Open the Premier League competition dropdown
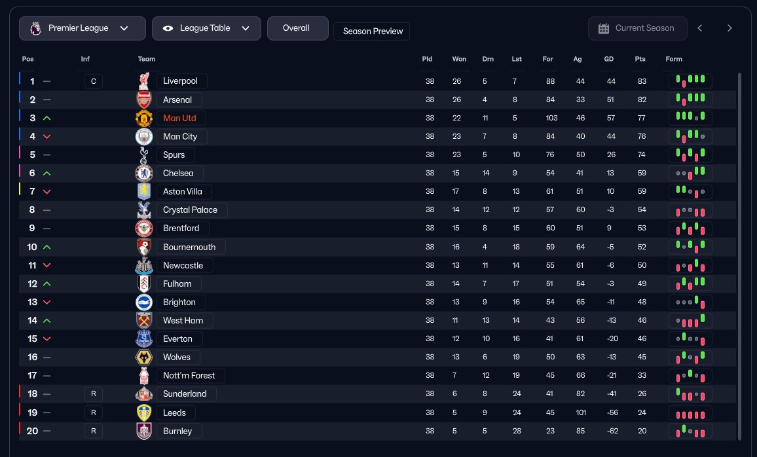The image size is (757, 457). (x=83, y=28)
